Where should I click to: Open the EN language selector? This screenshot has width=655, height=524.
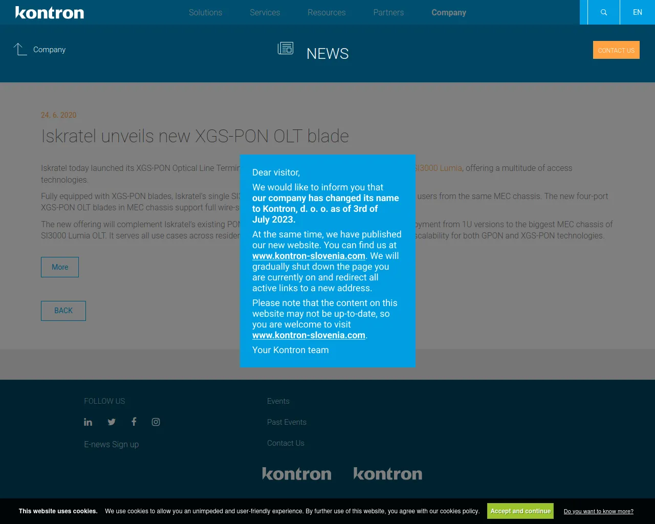638,12
